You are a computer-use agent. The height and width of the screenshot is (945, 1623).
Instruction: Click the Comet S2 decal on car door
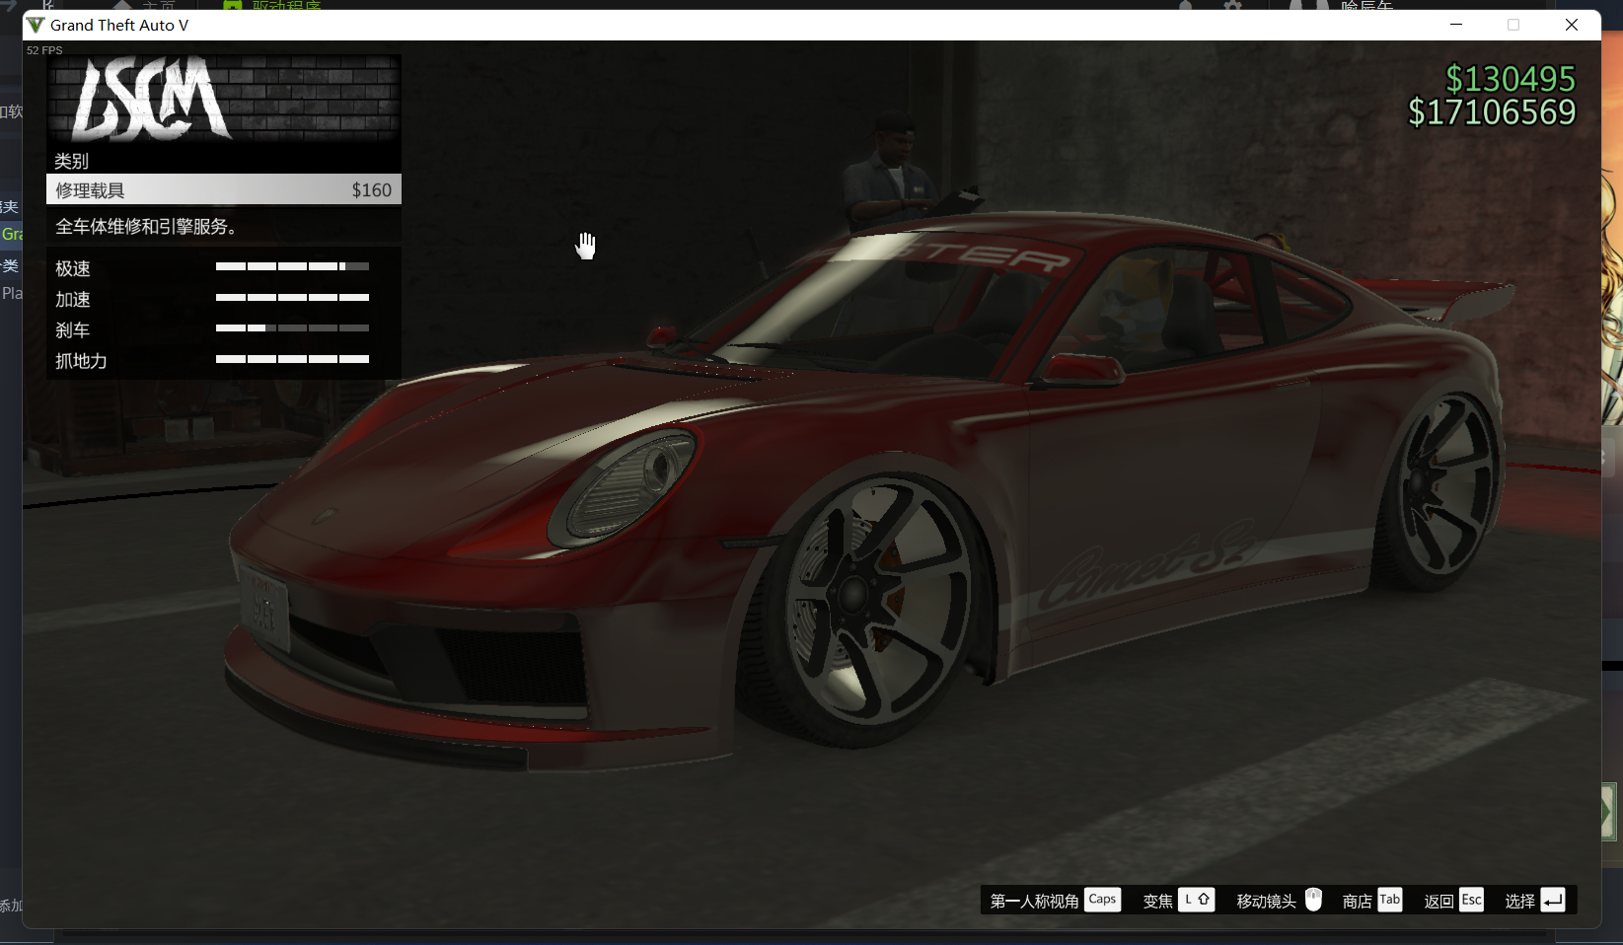[1149, 564]
